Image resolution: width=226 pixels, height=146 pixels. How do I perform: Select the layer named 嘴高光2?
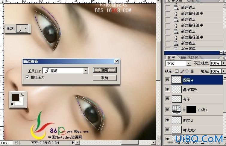click(189, 130)
